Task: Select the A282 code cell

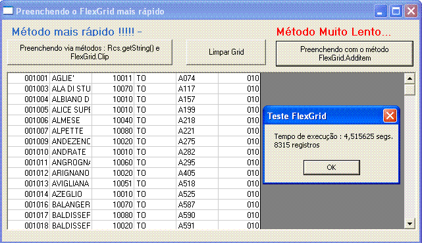Action: click(x=197, y=151)
